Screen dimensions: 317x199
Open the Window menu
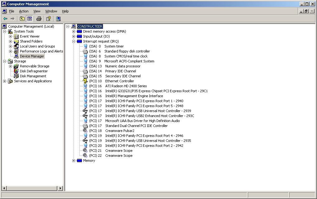coord(51,11)
